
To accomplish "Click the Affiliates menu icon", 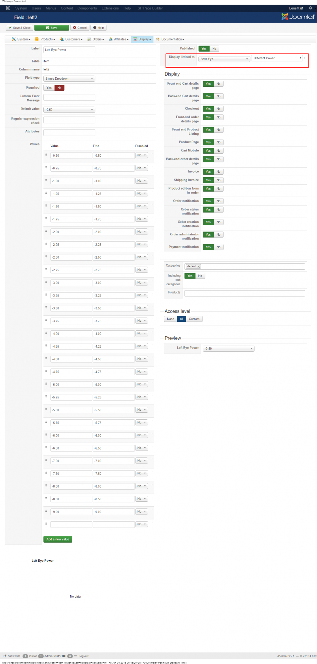I will point(111,39).
